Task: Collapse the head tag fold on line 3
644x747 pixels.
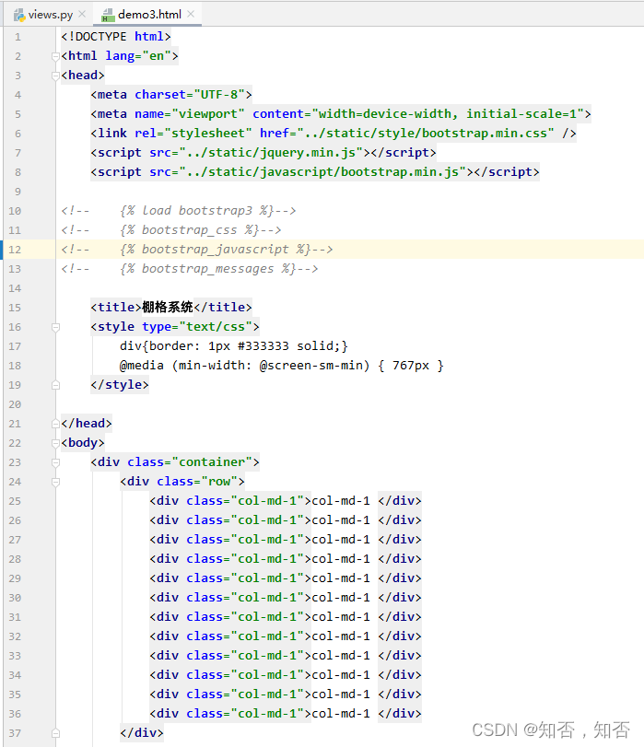Action: 55,76
